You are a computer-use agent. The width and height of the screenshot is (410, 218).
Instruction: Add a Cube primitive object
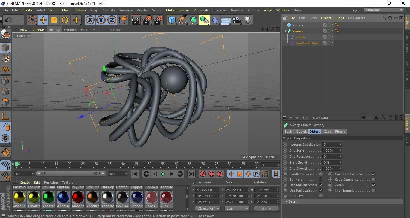pos(172,20)
